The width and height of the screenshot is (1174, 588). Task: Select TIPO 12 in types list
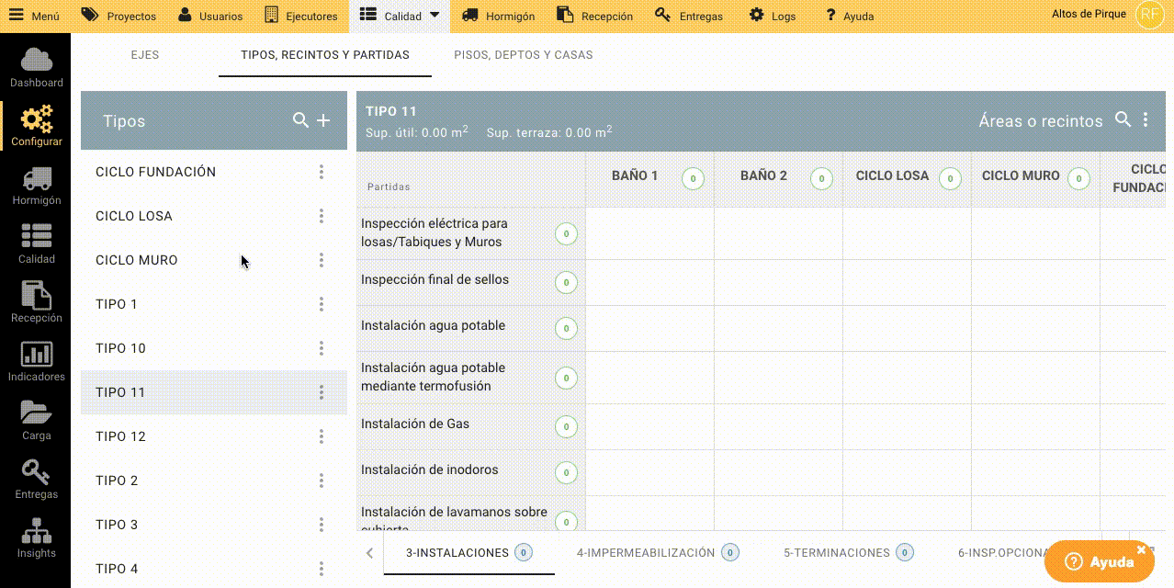pos(121,436)
